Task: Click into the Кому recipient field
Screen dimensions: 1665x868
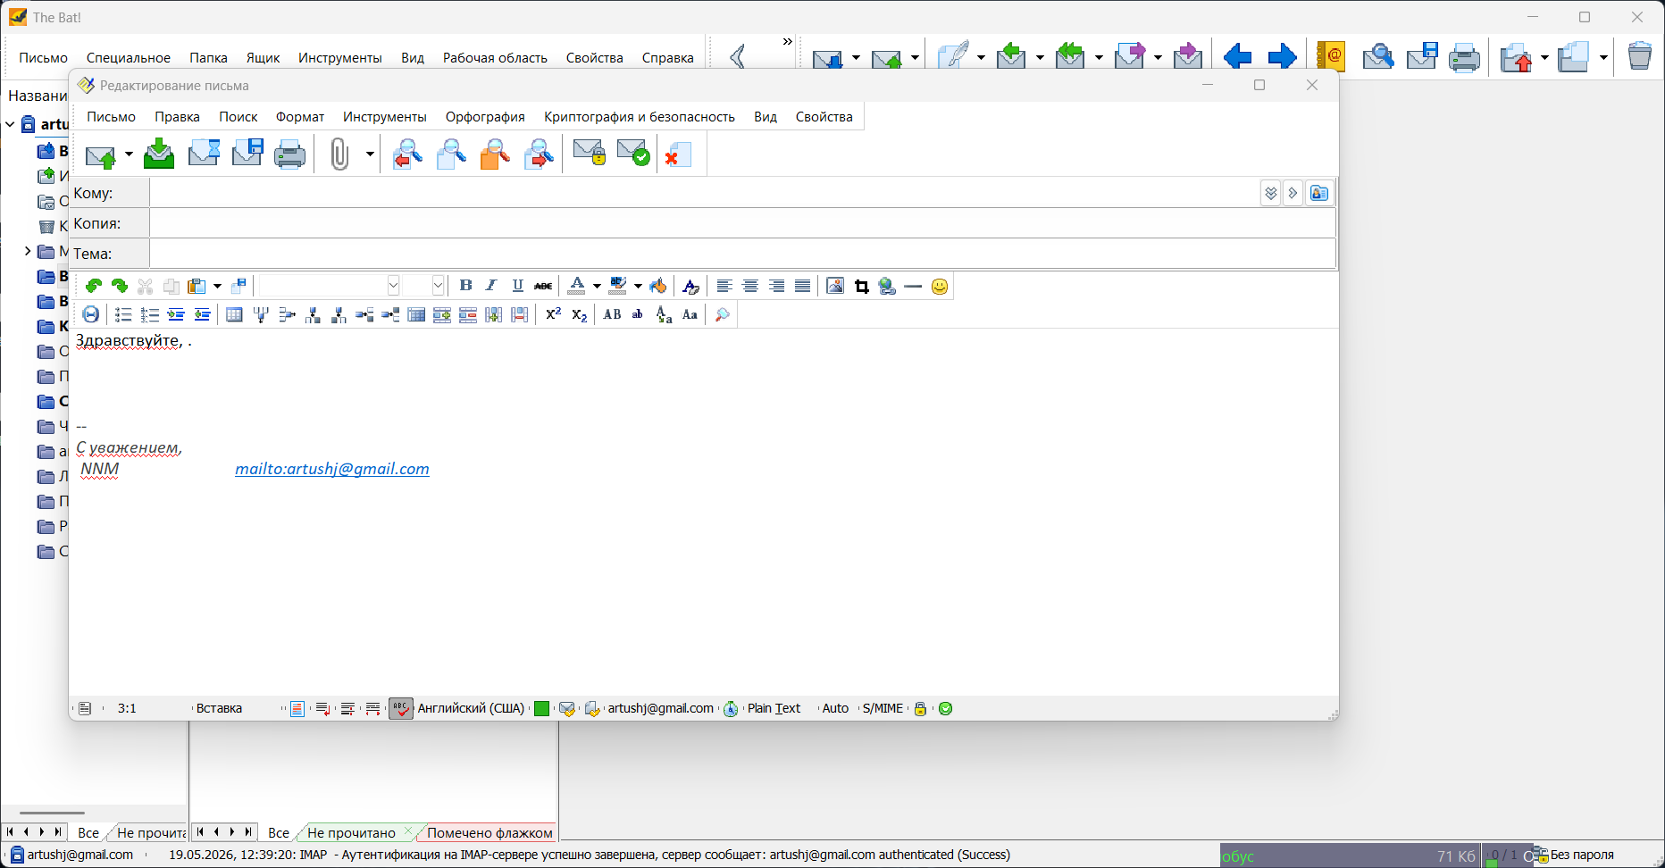Action: (704, 193)
